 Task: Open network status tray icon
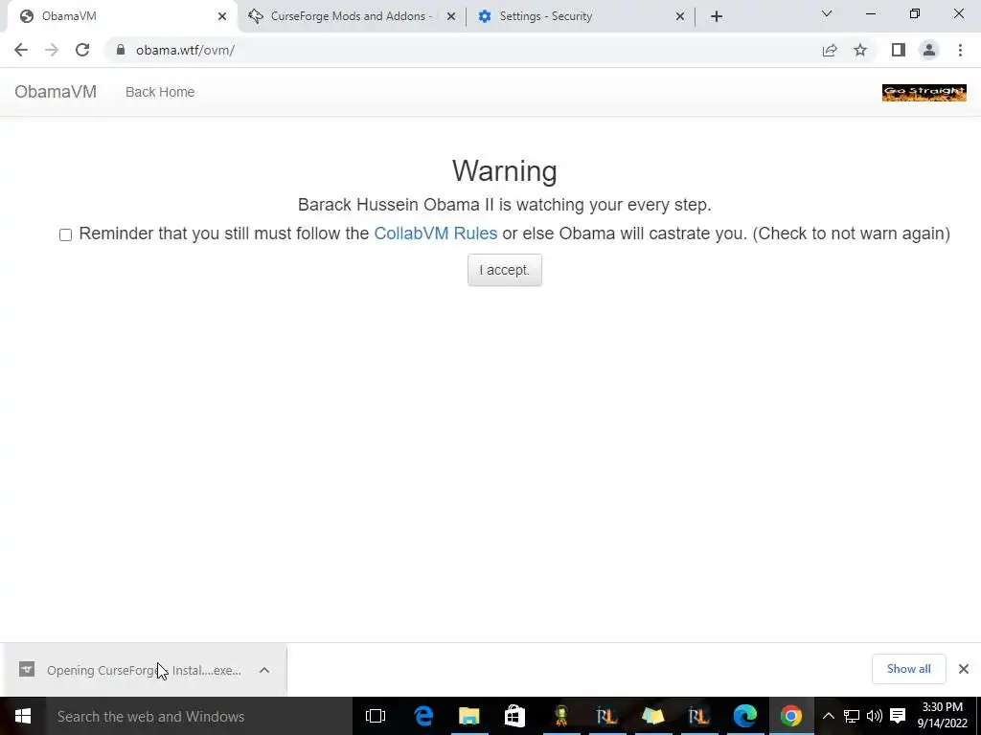coord(852,716)
